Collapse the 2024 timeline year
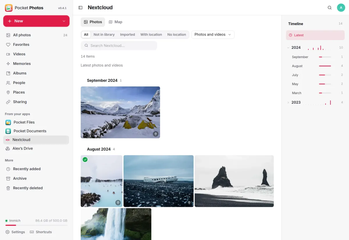349x240 pixels. click(x=288, y=48)
